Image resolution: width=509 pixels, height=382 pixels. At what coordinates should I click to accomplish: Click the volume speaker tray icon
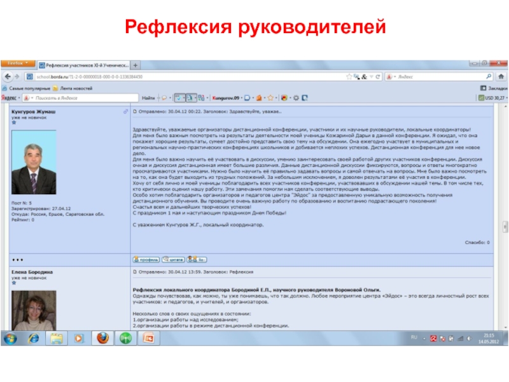(x=469, y=339)
